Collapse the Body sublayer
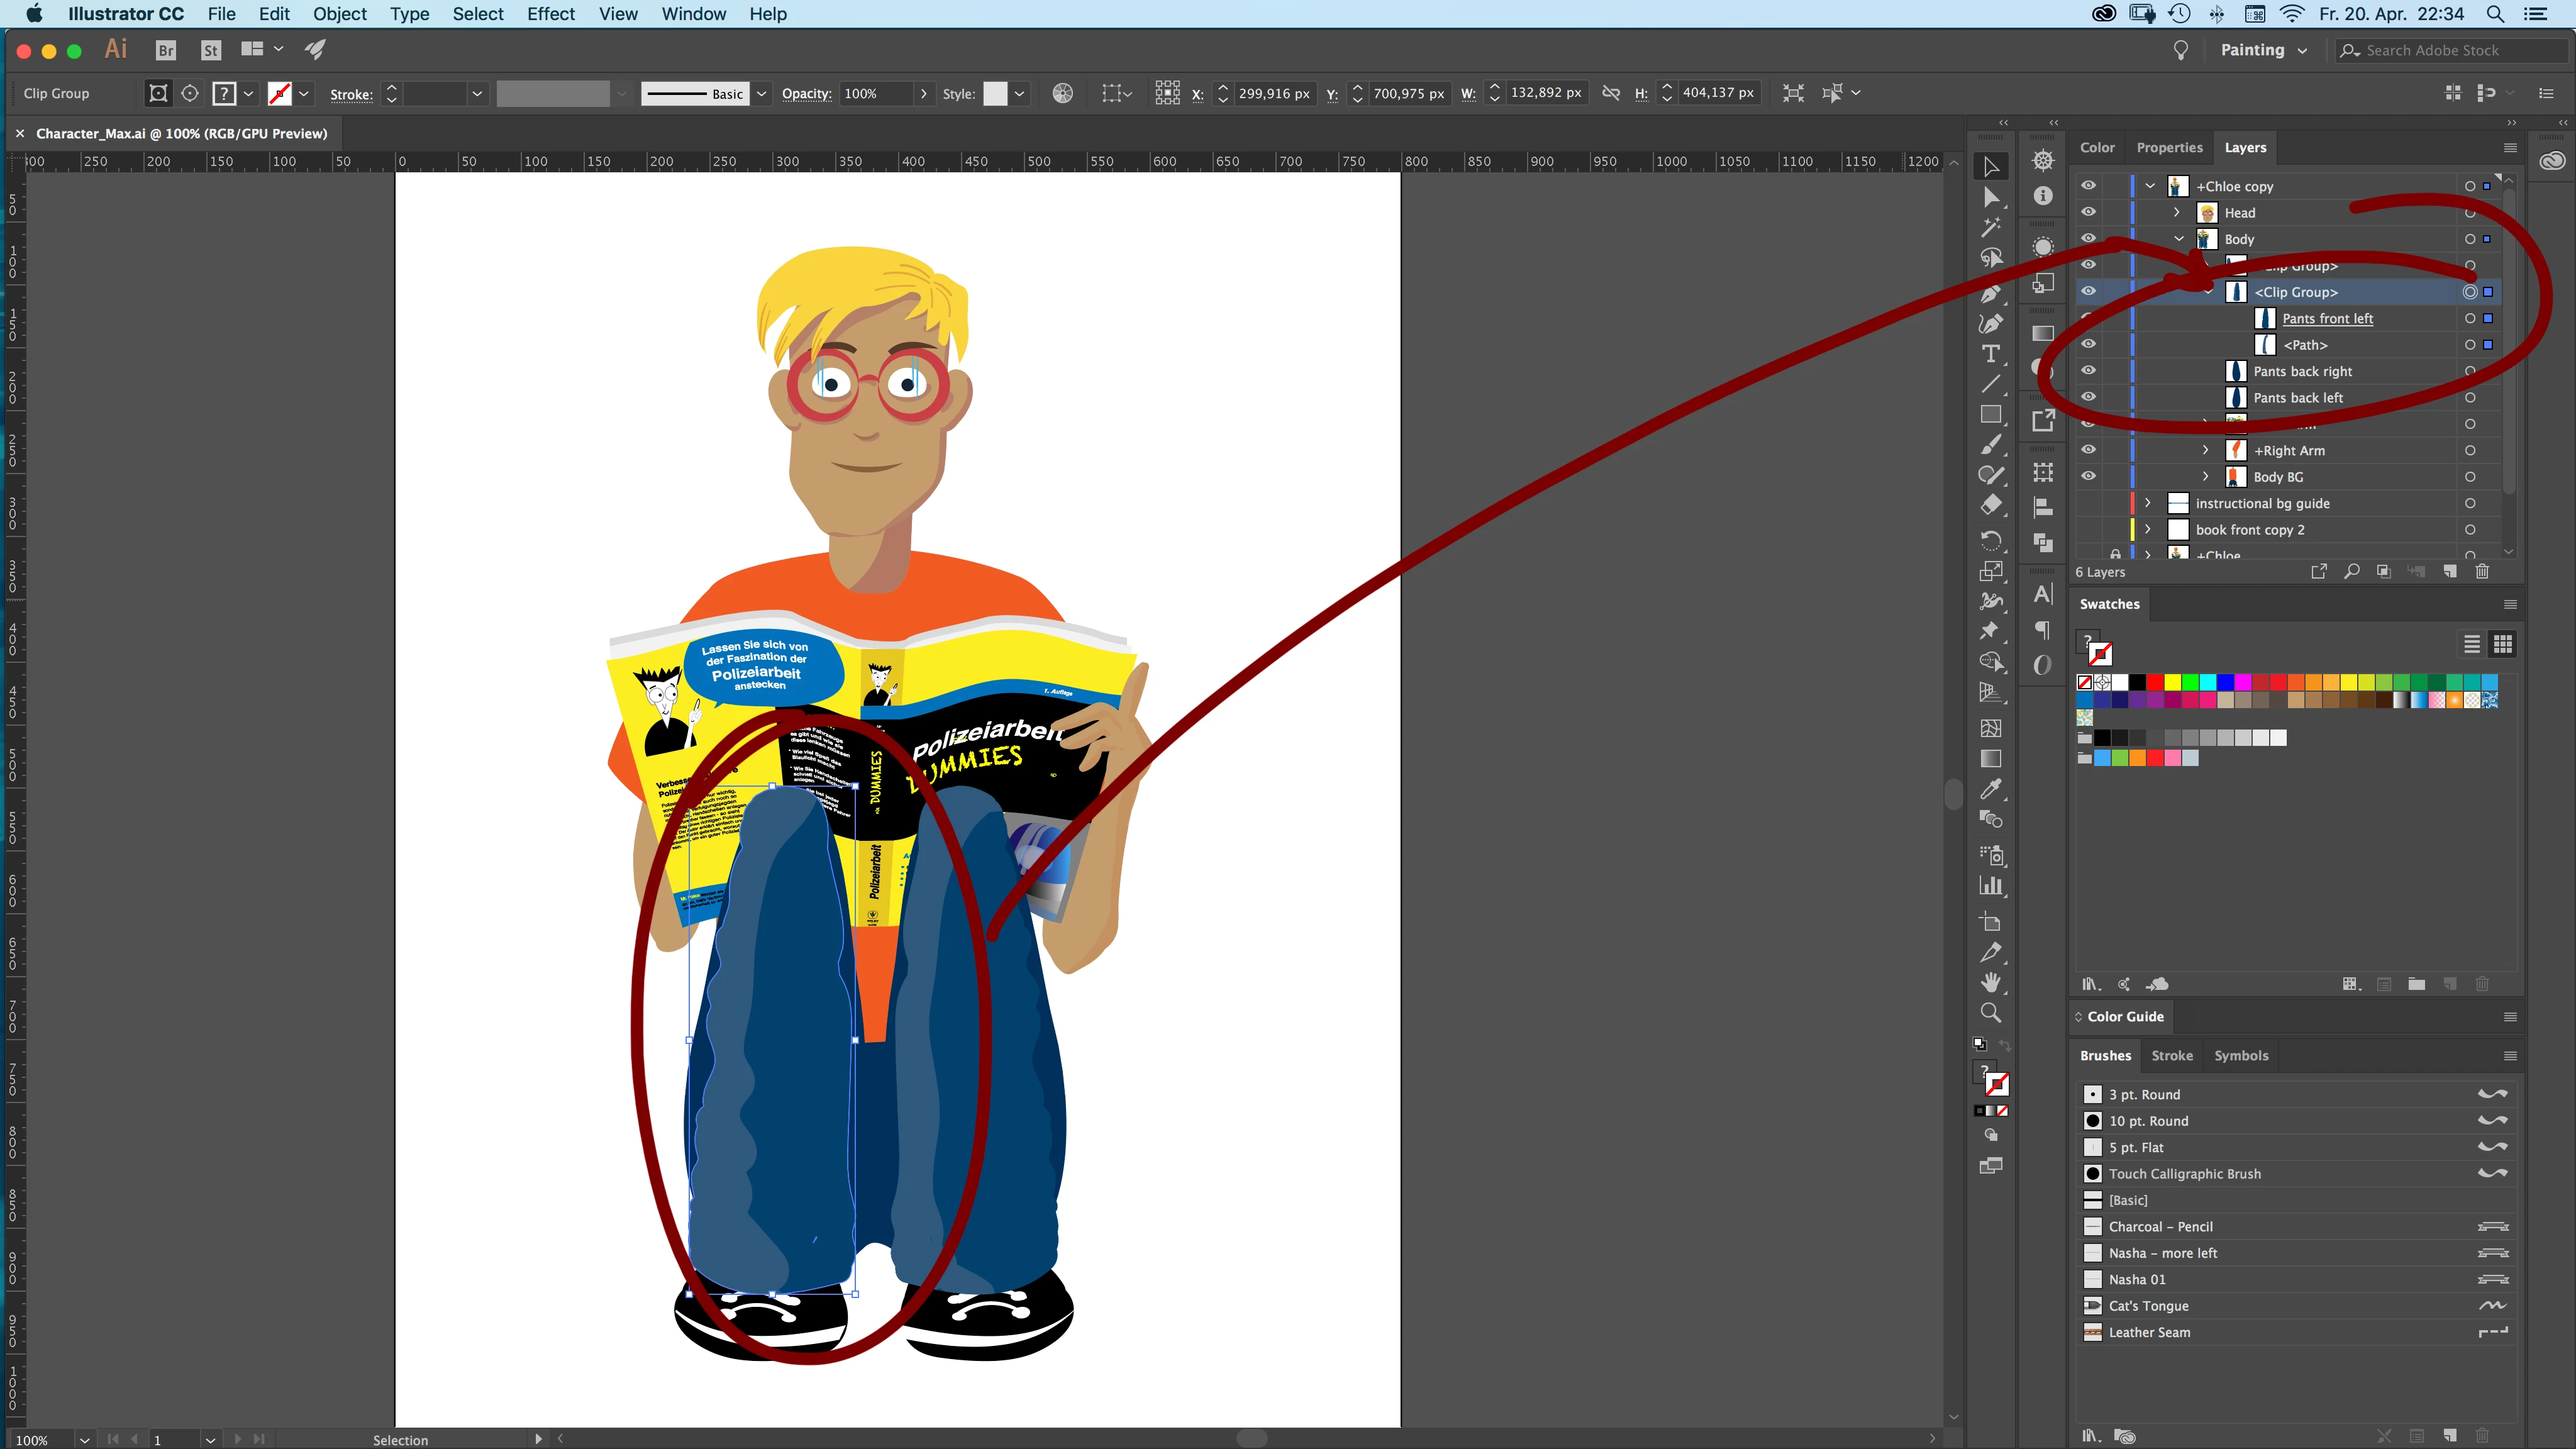Image resolution: width=2576 pixels, height=1449 pixels. (2178, 239)
